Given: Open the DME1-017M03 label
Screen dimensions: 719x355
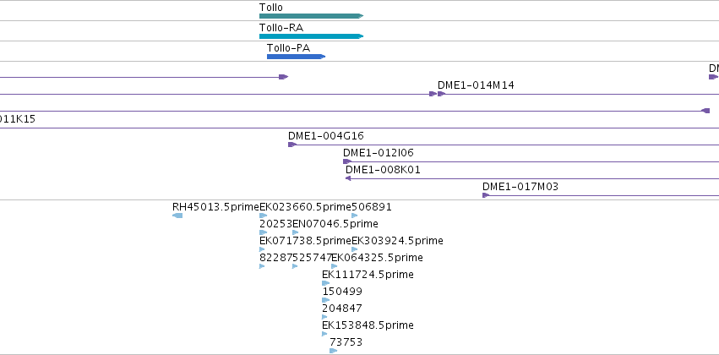Looking at the screenshot, I should tap(520, 187).
